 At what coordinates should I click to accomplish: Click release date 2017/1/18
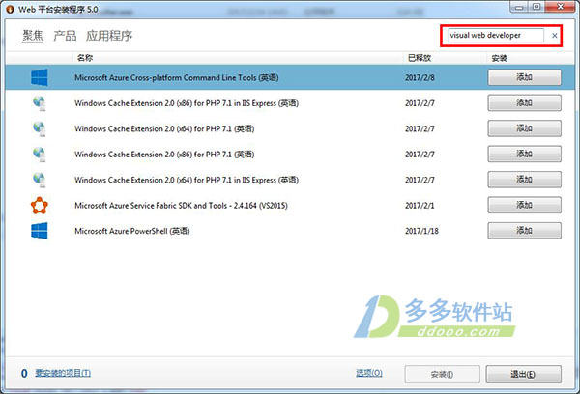[x=421, y=231]
